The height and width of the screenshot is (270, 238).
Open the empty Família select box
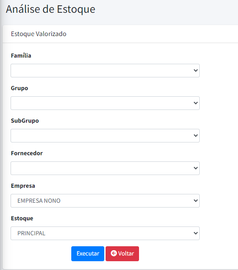tap(105, 71)
